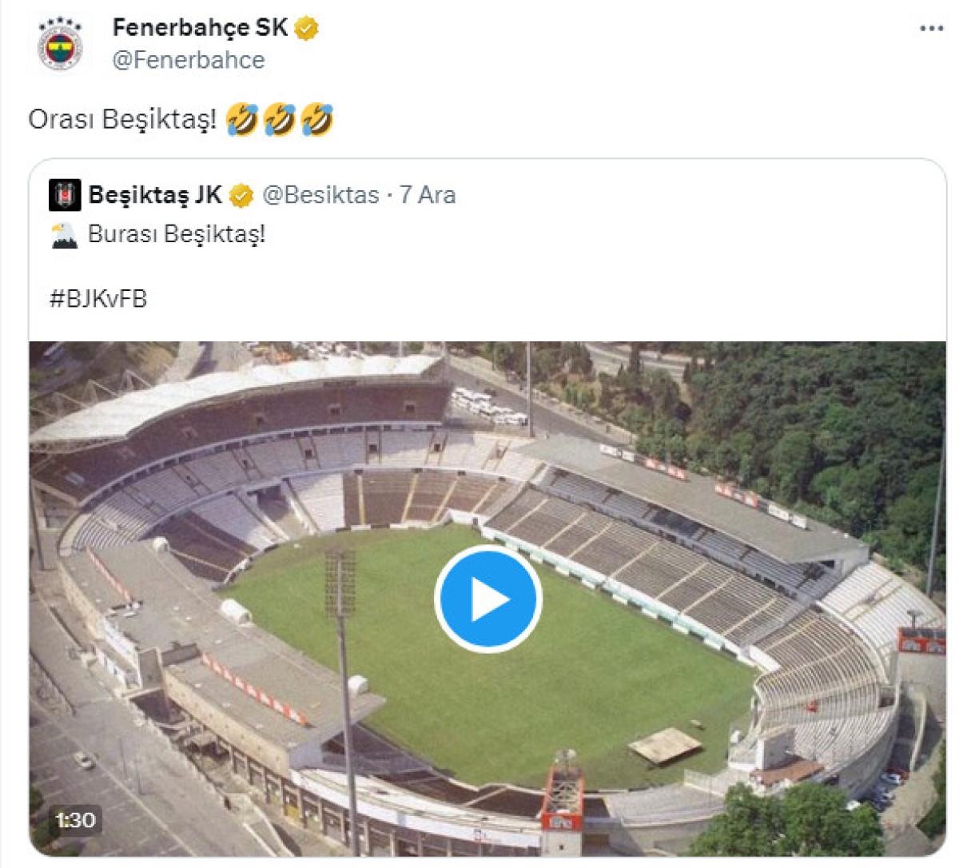This screenshot has height=868, width=959.
Task: Click the "Orası Beşiktaş!" tweet text
Action: tap(122, 120)
